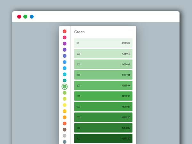This screenshot has height=144, width=192.
Task: Pick the indigo color dot in sidebar
Action: pos(65,56)
